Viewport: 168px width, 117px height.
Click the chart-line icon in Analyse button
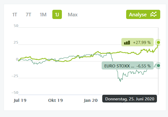pos(153,14)
